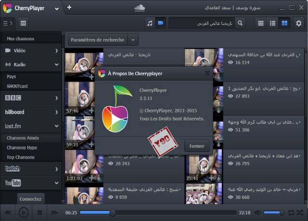Screen dimensions: 308x221
Task: Click the Connectez button
Action: (x=30, y=199)
